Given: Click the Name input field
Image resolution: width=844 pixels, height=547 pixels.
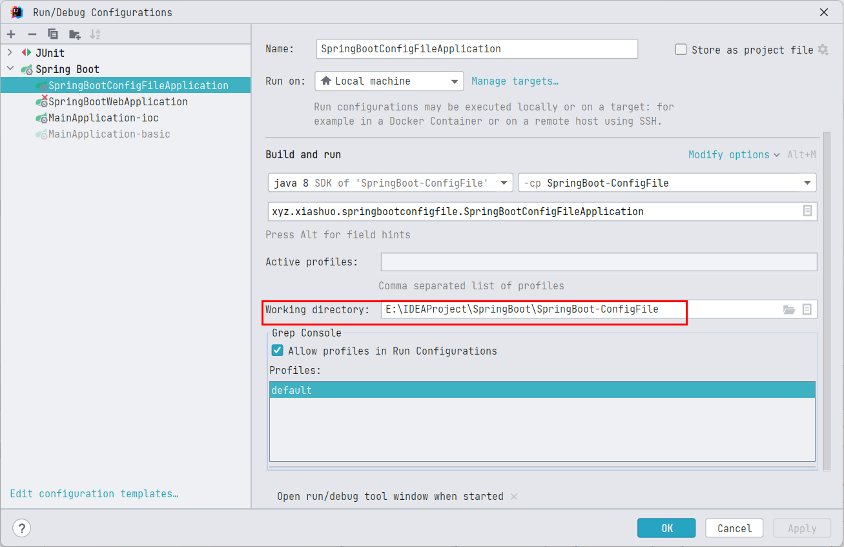Looking at the screenshot, I should (x=477, y=49).
